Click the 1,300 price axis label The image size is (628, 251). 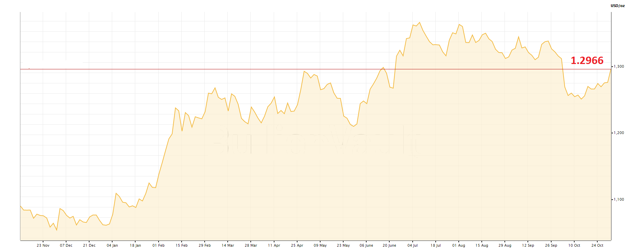619,66
